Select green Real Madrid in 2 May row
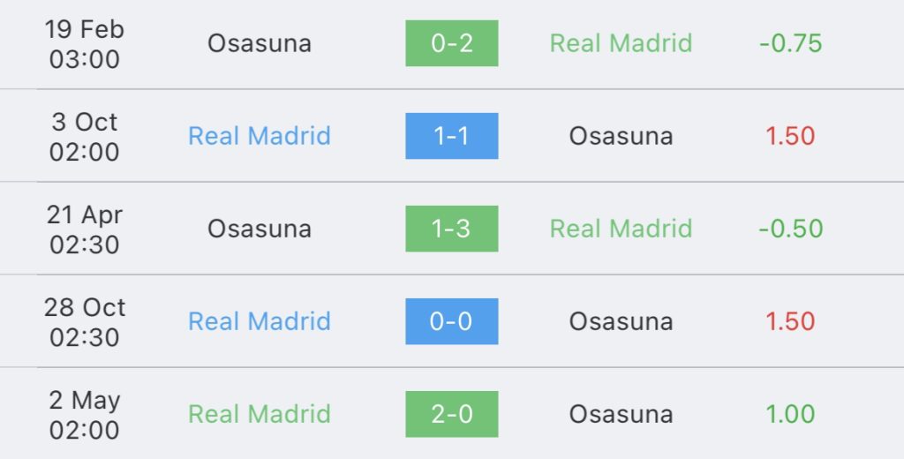 coord(260,414)
